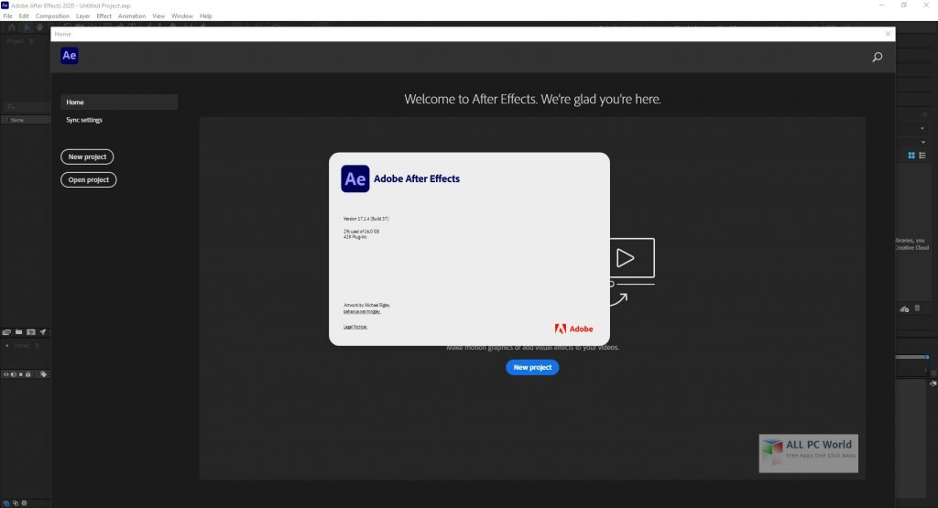The image size is (938, 508).
Task: Click the Libraries cloud sync icon
Action: point(904,309)
